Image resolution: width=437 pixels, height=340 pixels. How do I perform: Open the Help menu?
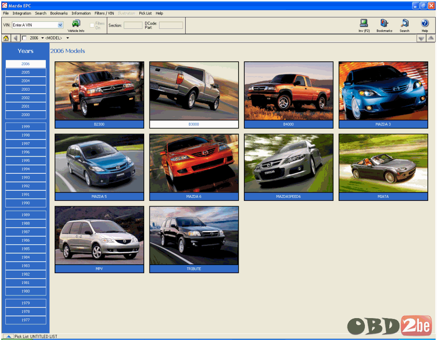[160, 13]
